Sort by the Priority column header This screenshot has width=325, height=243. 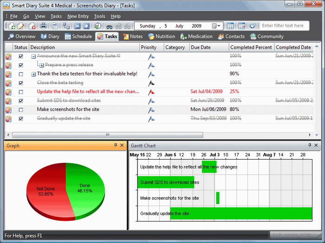point(152,47)
